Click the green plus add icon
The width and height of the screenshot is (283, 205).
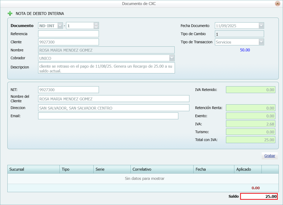[x=10, y=13]
